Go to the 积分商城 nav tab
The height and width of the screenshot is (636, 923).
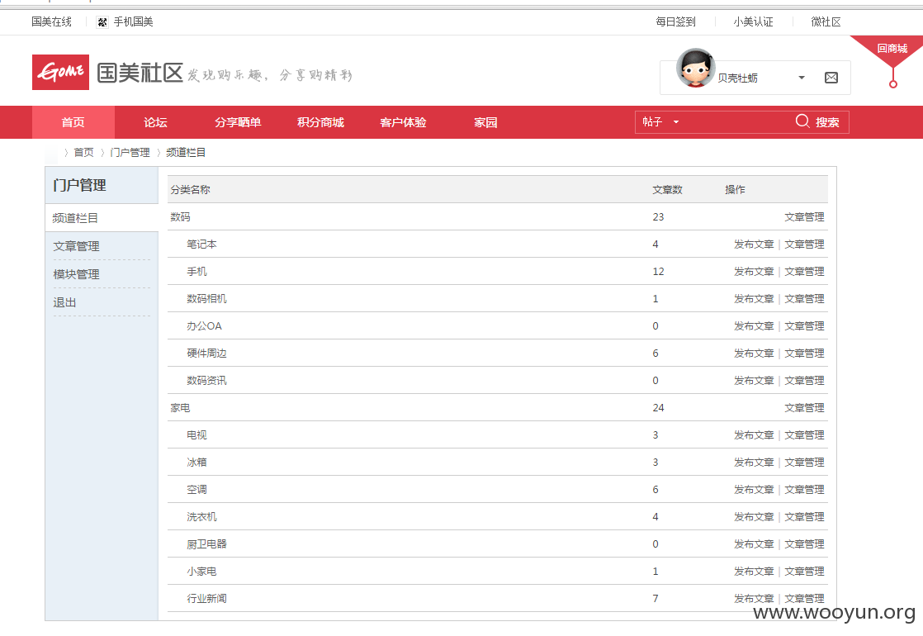[x=320, y=122]
